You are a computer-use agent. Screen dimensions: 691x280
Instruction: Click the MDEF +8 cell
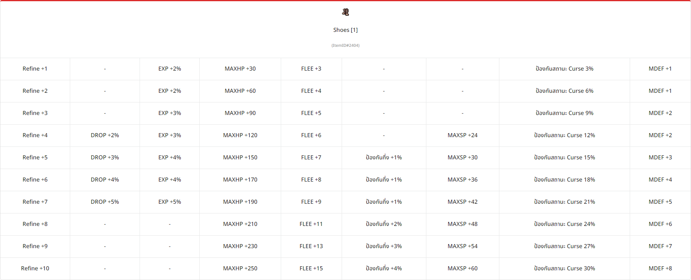click(x=660, y=268)
